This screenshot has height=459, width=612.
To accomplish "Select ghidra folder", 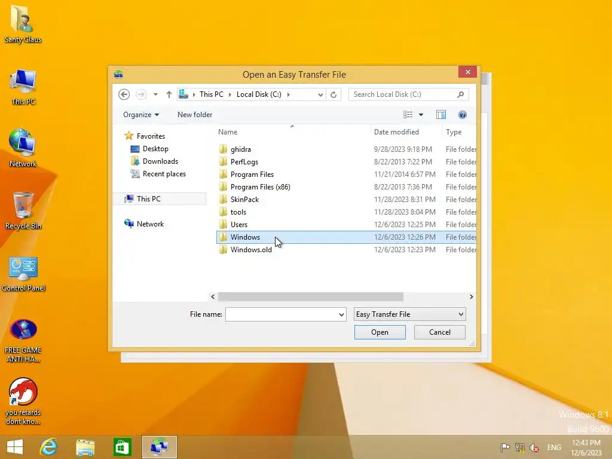I will point(241,149).
